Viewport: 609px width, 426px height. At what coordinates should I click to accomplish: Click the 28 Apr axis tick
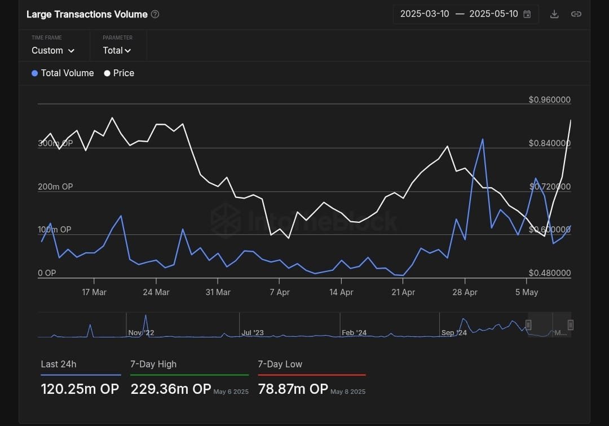coord(465,292)
